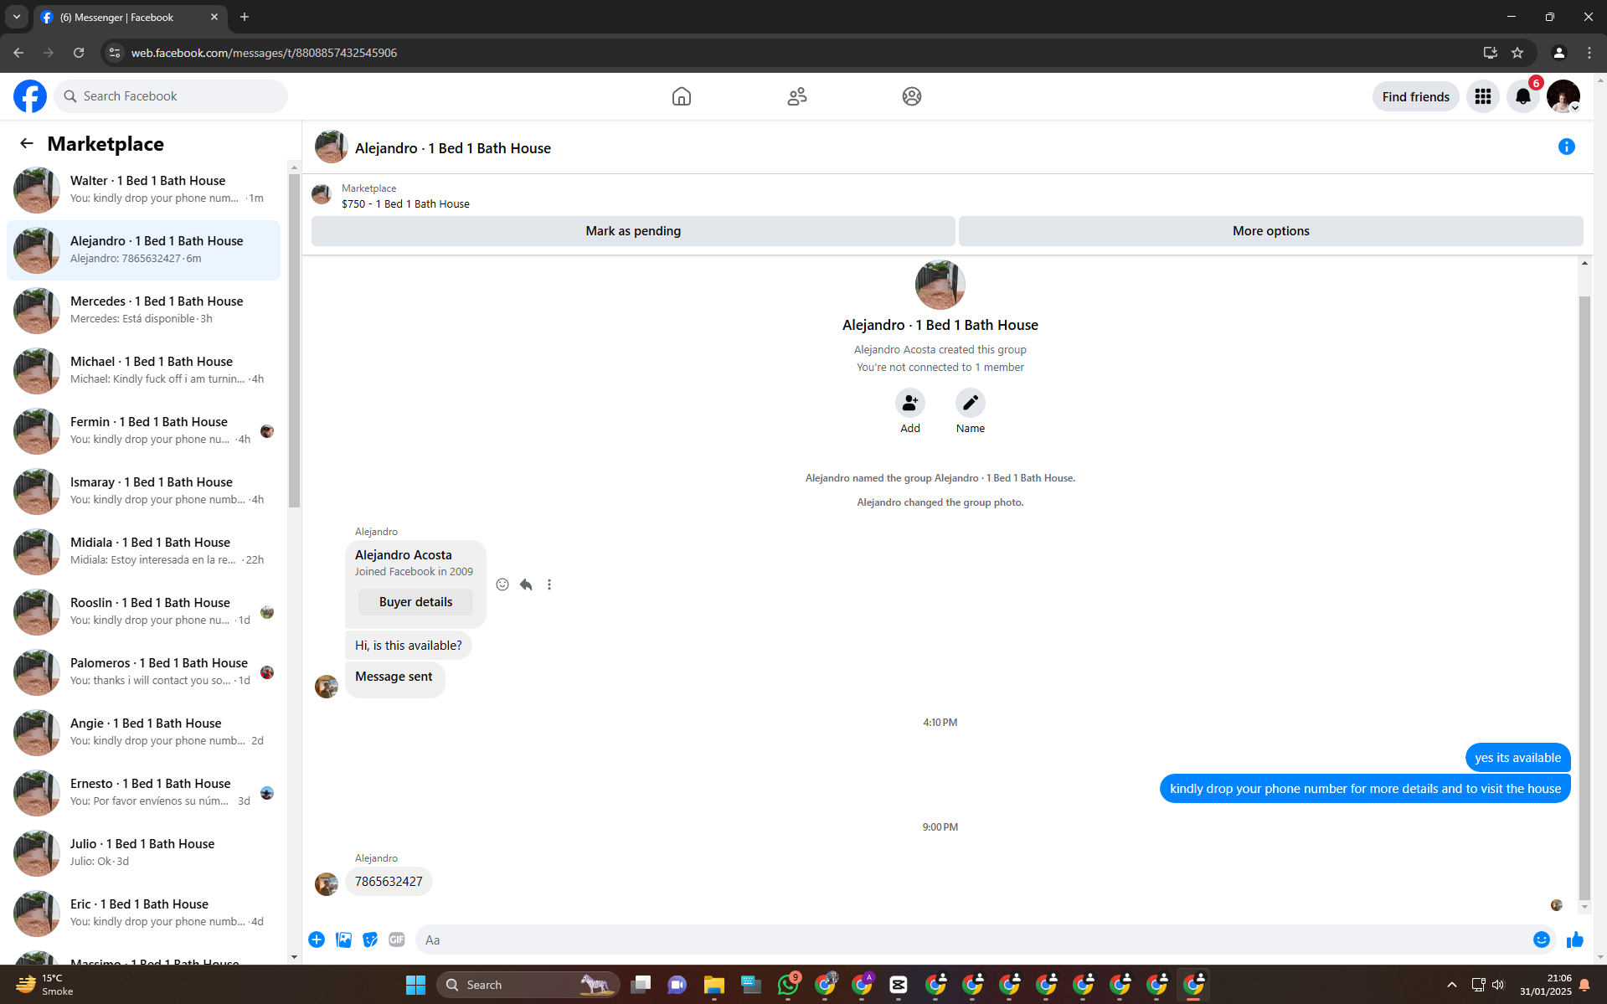
Task: Click the browser address bar URL
Action: coord(264,53)
